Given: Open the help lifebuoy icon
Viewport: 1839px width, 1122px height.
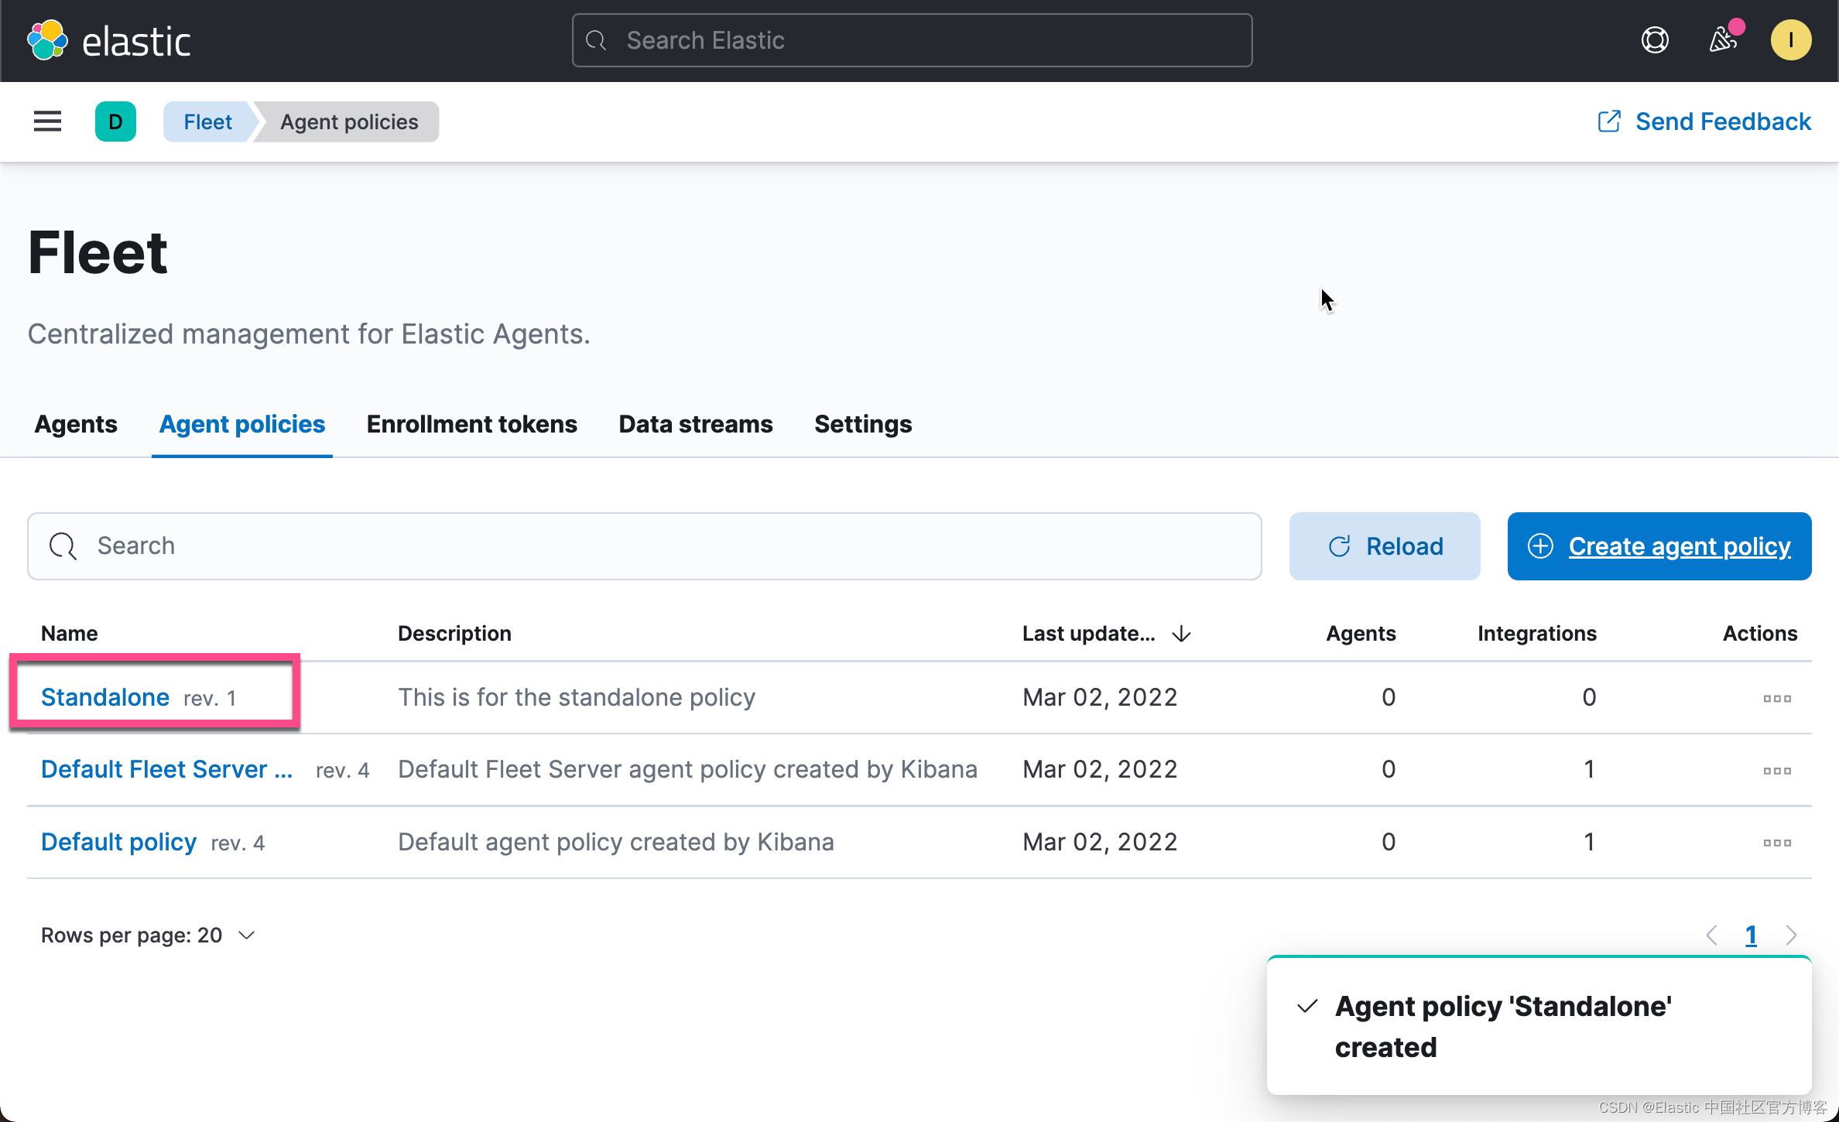Looking at the screenshot, I should pos(1655,40).
